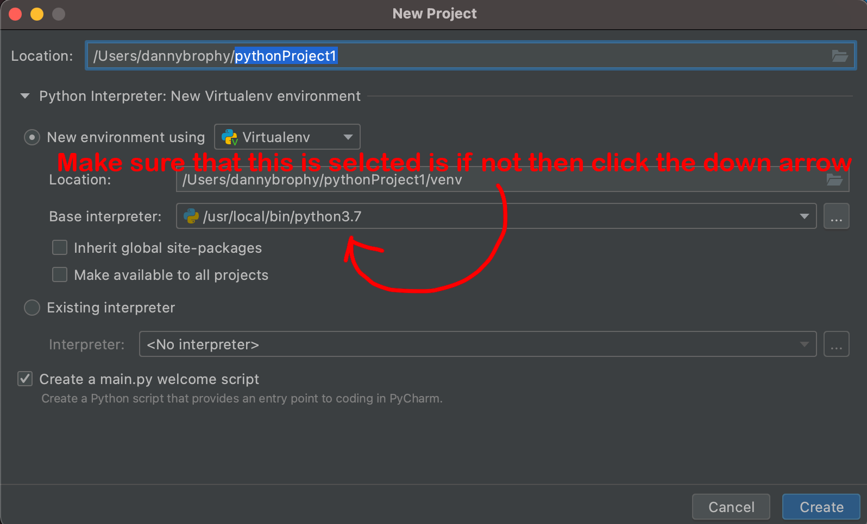
Task: Click the Python logo in the Virtualenv selector
Action: (229, 137)
